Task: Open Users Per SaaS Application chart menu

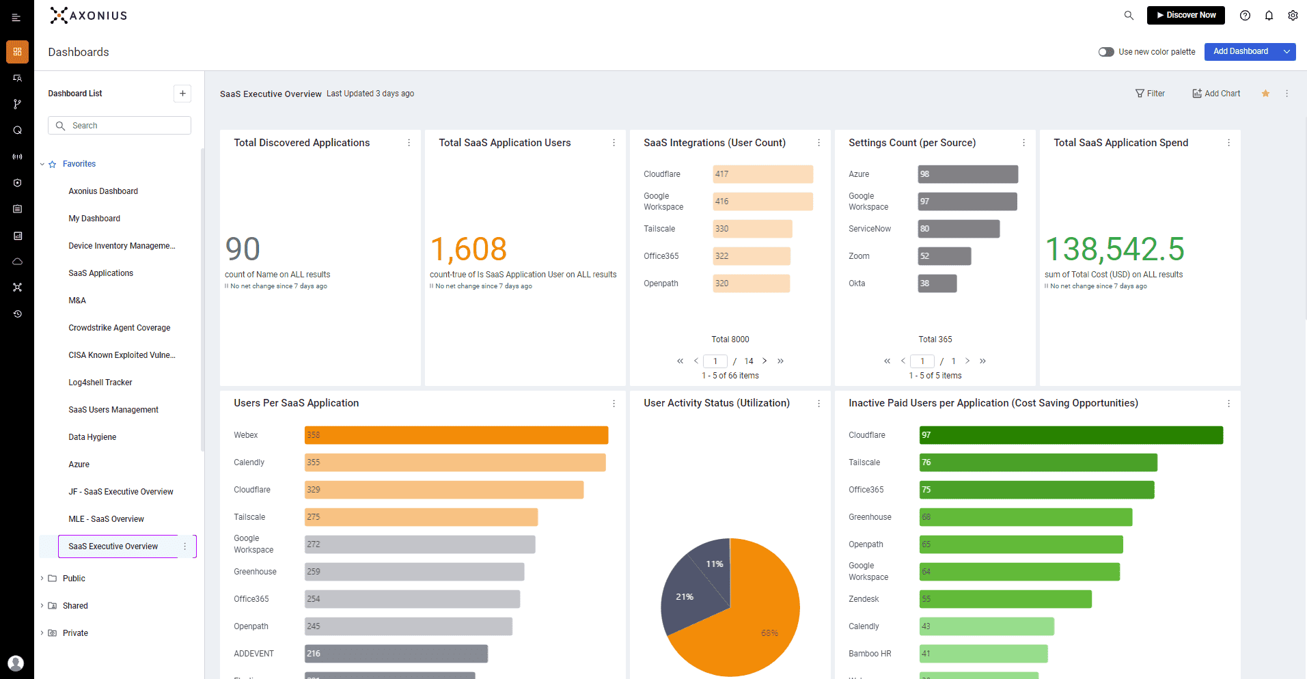Action: click(x=614, y=404)
